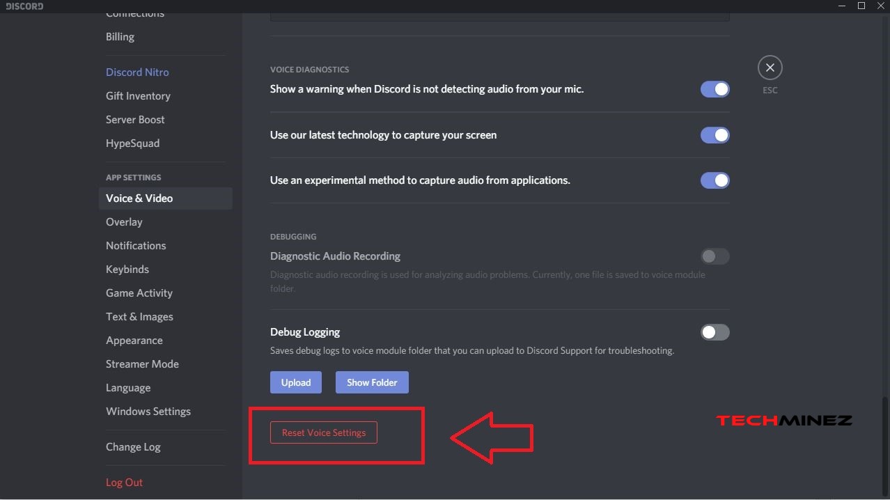Screen dimensions: 890x500
Task: Click Log Out at sidebar bottom
Action: (x=124, y=482)
